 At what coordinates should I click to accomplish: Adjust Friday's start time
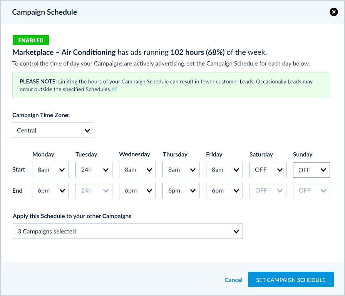(x=224, y=170)
